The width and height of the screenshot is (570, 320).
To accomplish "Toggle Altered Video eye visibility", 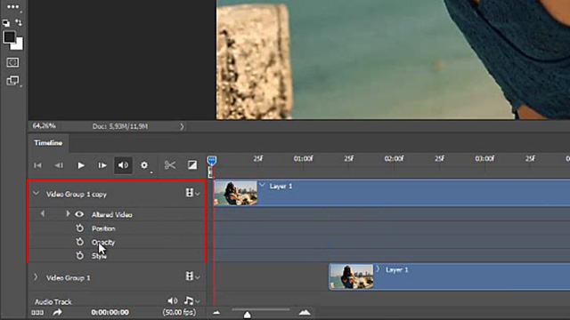I will pos(79,214).
